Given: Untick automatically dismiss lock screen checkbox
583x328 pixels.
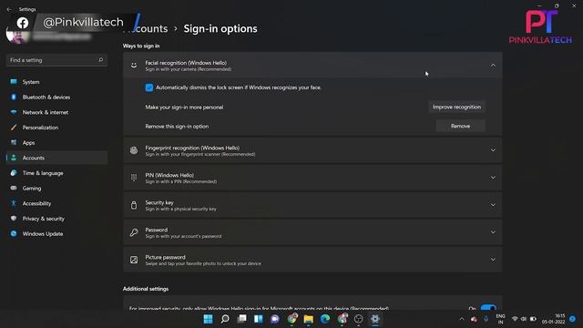Looking at the screenshot, I should 149,87.
